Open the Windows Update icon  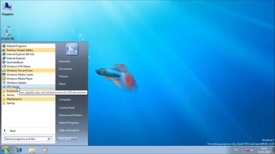pyautogui.click(x=4, y=83)
